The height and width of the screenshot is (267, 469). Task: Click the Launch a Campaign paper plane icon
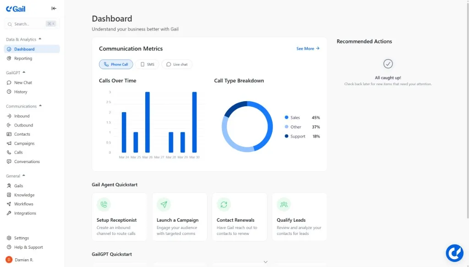(164, 205)
